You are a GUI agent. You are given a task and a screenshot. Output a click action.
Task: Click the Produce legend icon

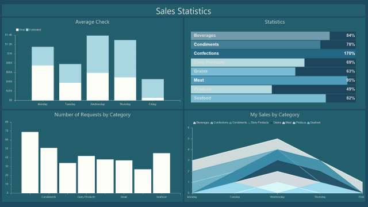(294, 122)
